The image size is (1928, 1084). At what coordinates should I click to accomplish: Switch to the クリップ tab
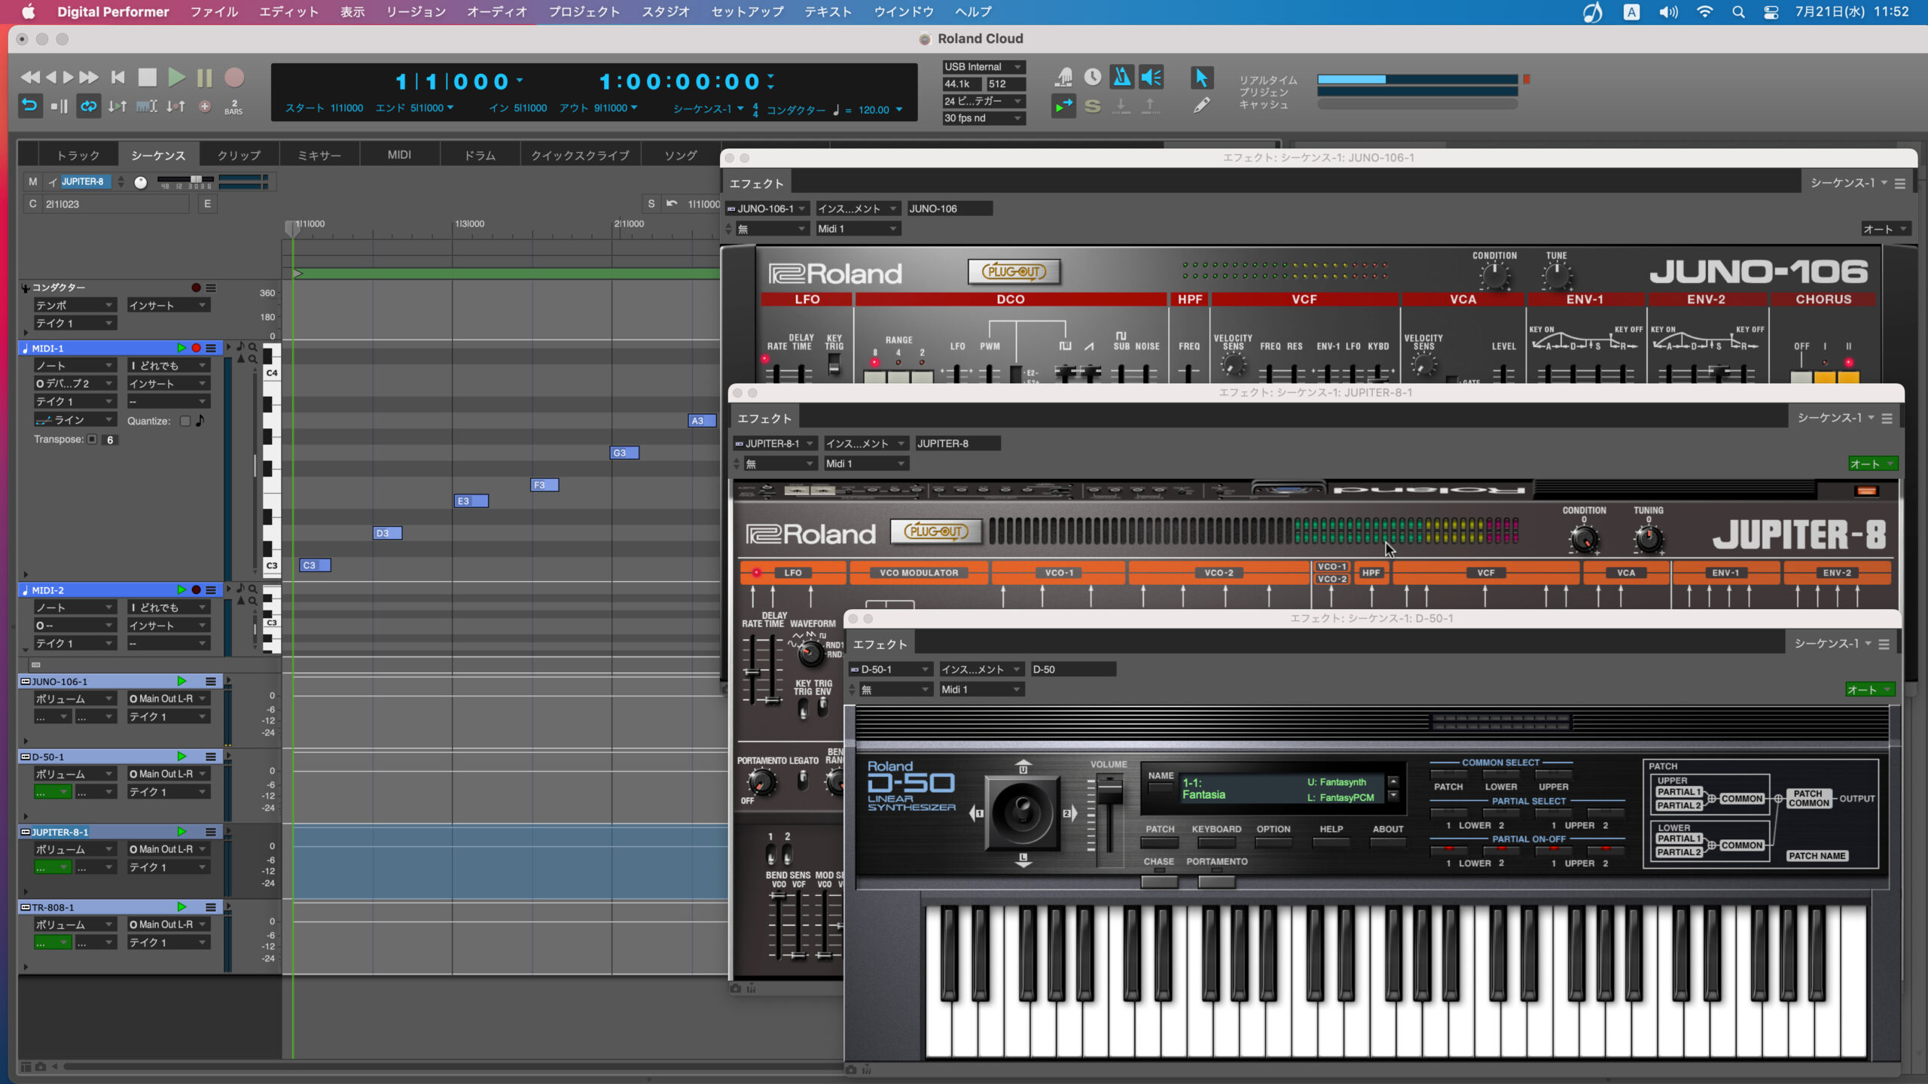coord(239,155)
